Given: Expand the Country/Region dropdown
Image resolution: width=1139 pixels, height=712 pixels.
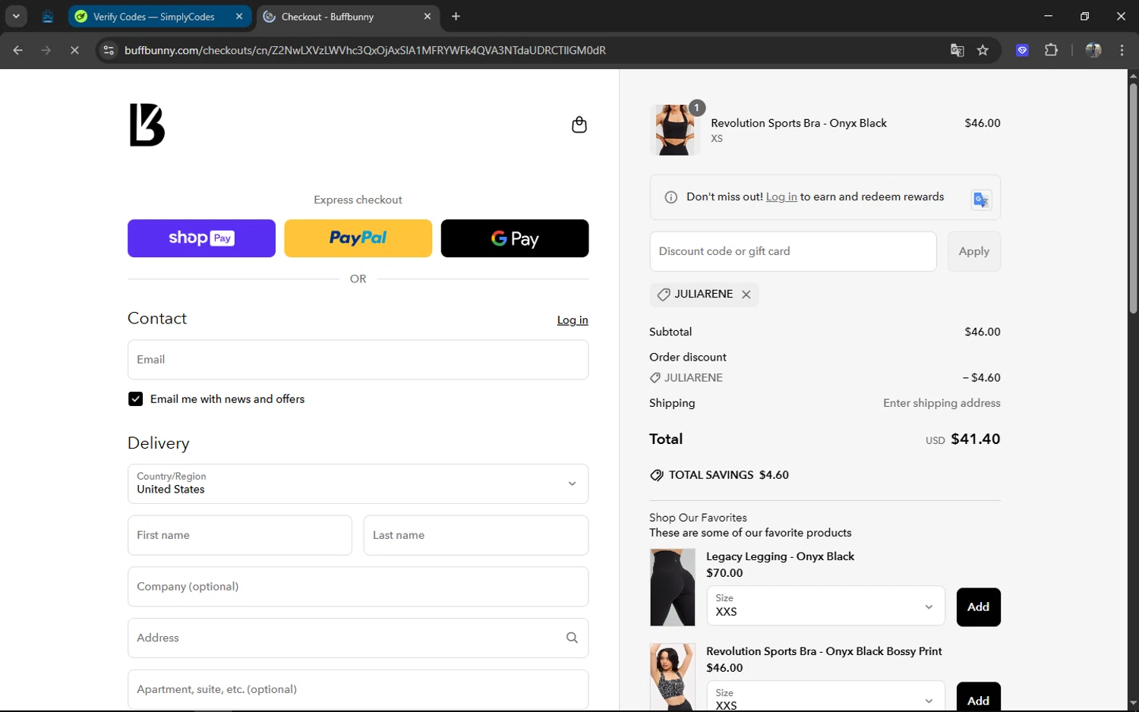Looking at the screenshot, I should pos(358,484).
